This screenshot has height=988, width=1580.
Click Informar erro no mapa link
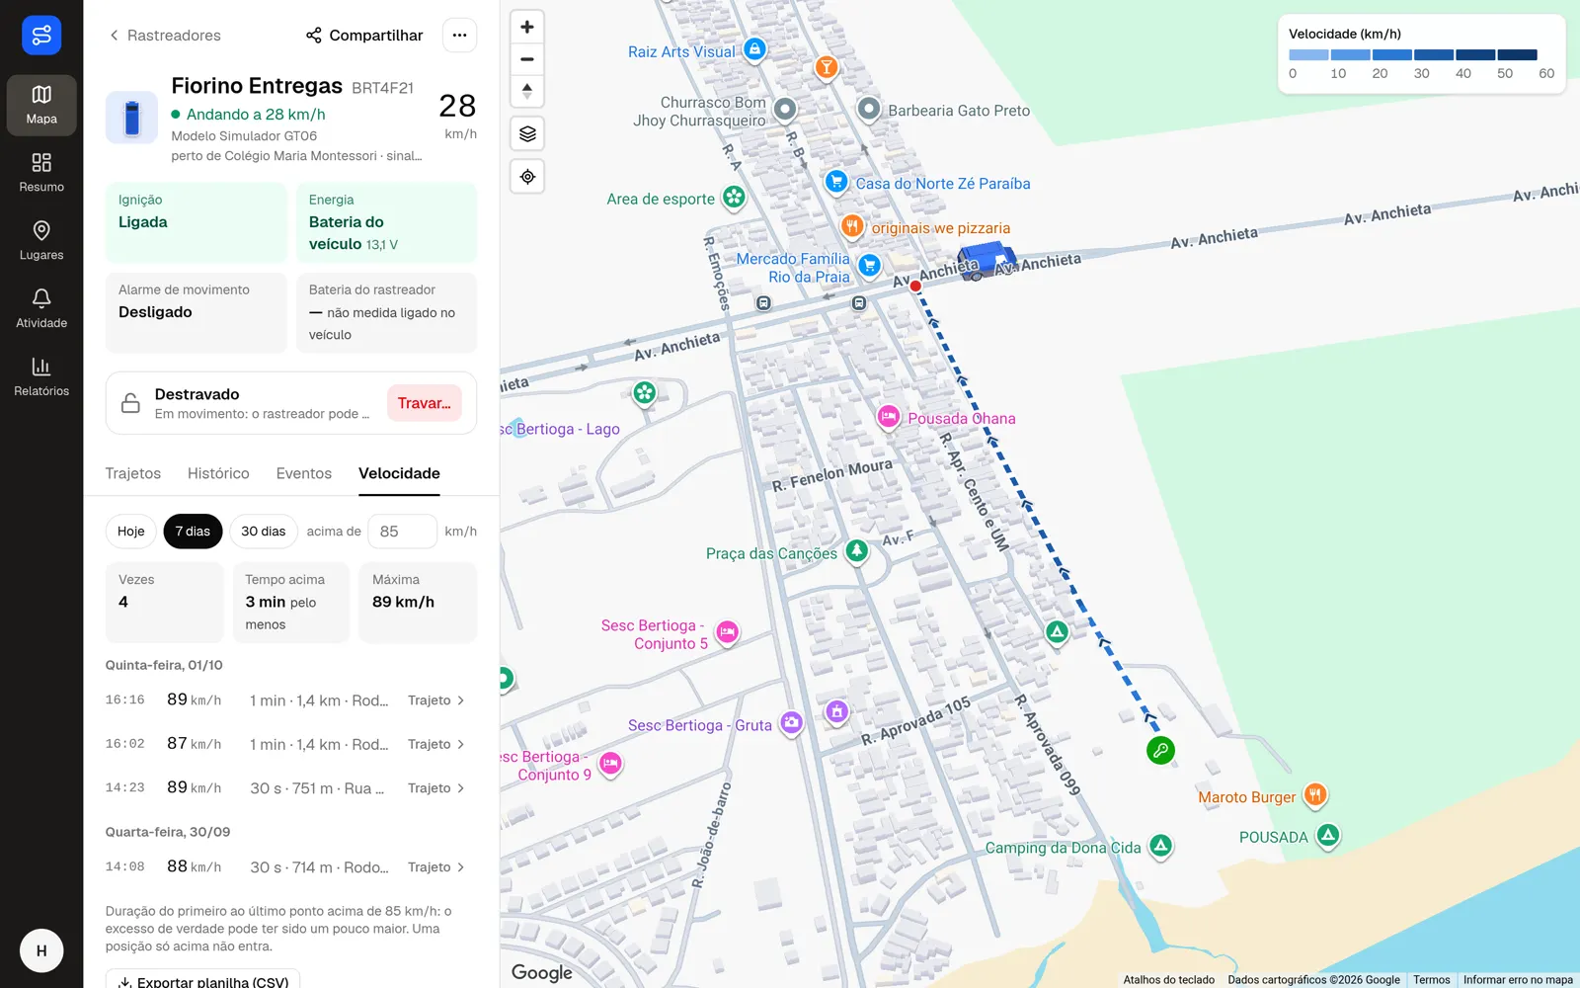[1518, 980]
